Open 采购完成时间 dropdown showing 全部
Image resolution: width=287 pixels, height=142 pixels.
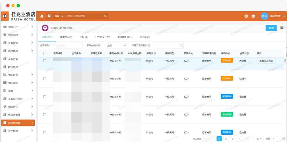point(117,46)
